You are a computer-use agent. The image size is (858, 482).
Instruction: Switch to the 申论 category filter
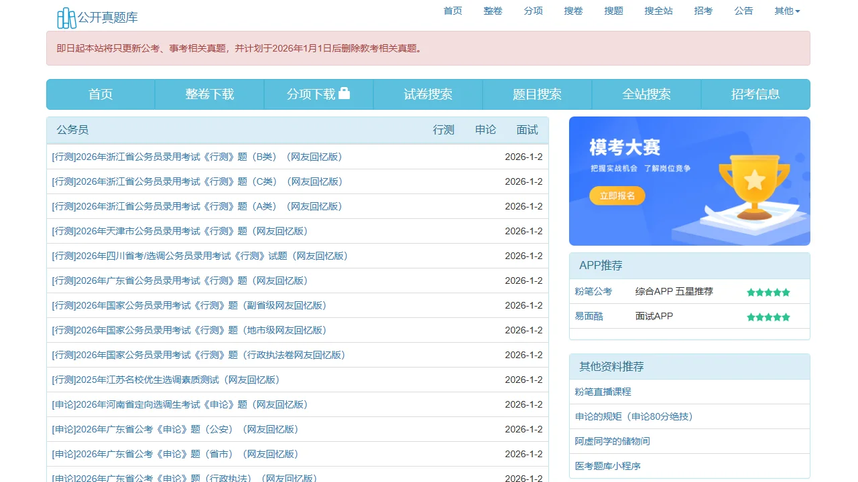tap(485, 130)
